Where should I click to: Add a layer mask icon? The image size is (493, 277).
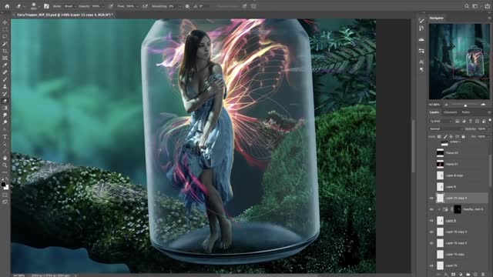point(454,275)
